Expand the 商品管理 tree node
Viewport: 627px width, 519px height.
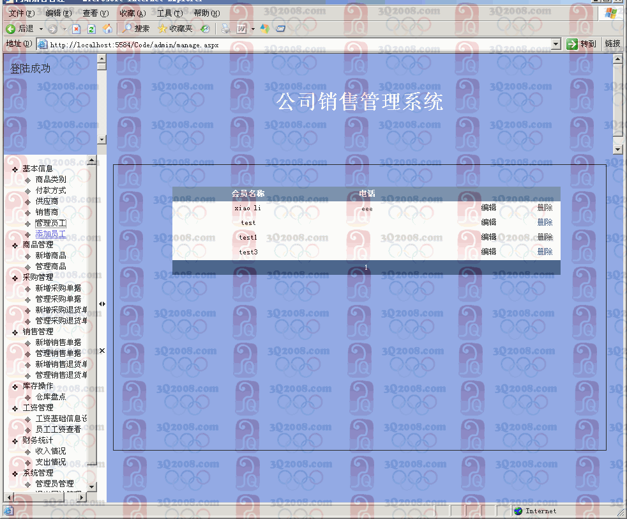(x=15, y=245)
